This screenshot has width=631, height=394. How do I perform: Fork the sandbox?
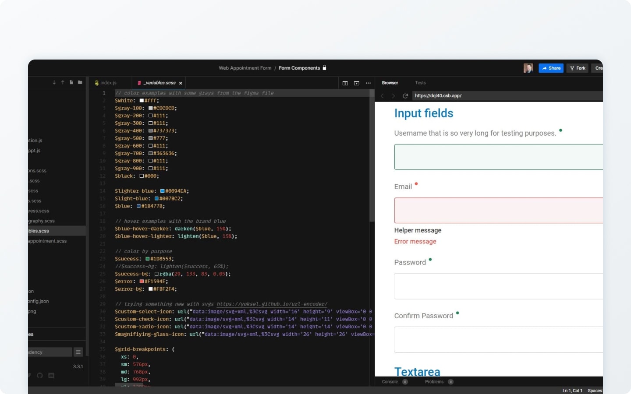[578, 68]
